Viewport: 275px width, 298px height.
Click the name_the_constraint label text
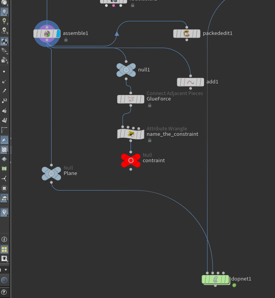click(x=172, y=134)
